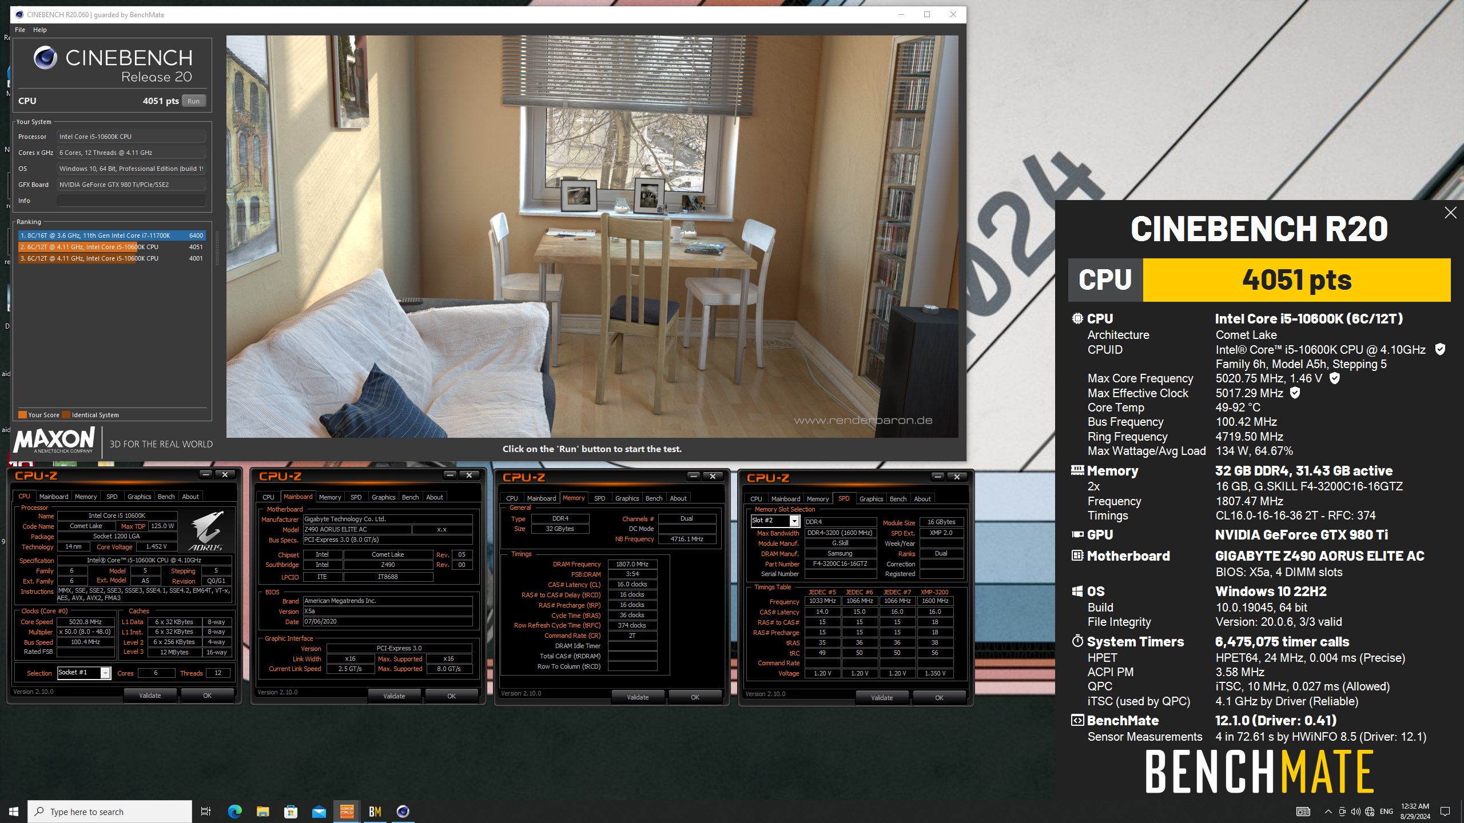Click ENG language indicator
This screenshot has width=1464, height=823.
point(1386,812)
